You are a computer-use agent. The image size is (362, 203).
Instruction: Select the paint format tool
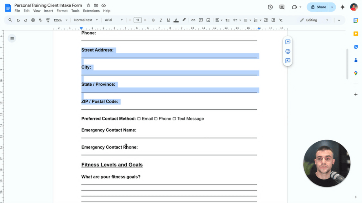tap(48, 20)
